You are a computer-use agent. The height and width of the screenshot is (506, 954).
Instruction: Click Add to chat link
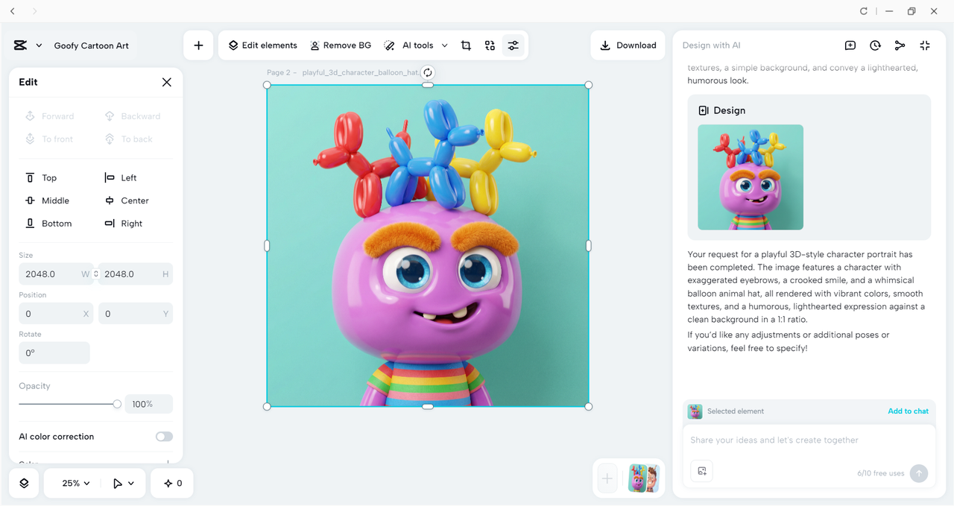908,411
